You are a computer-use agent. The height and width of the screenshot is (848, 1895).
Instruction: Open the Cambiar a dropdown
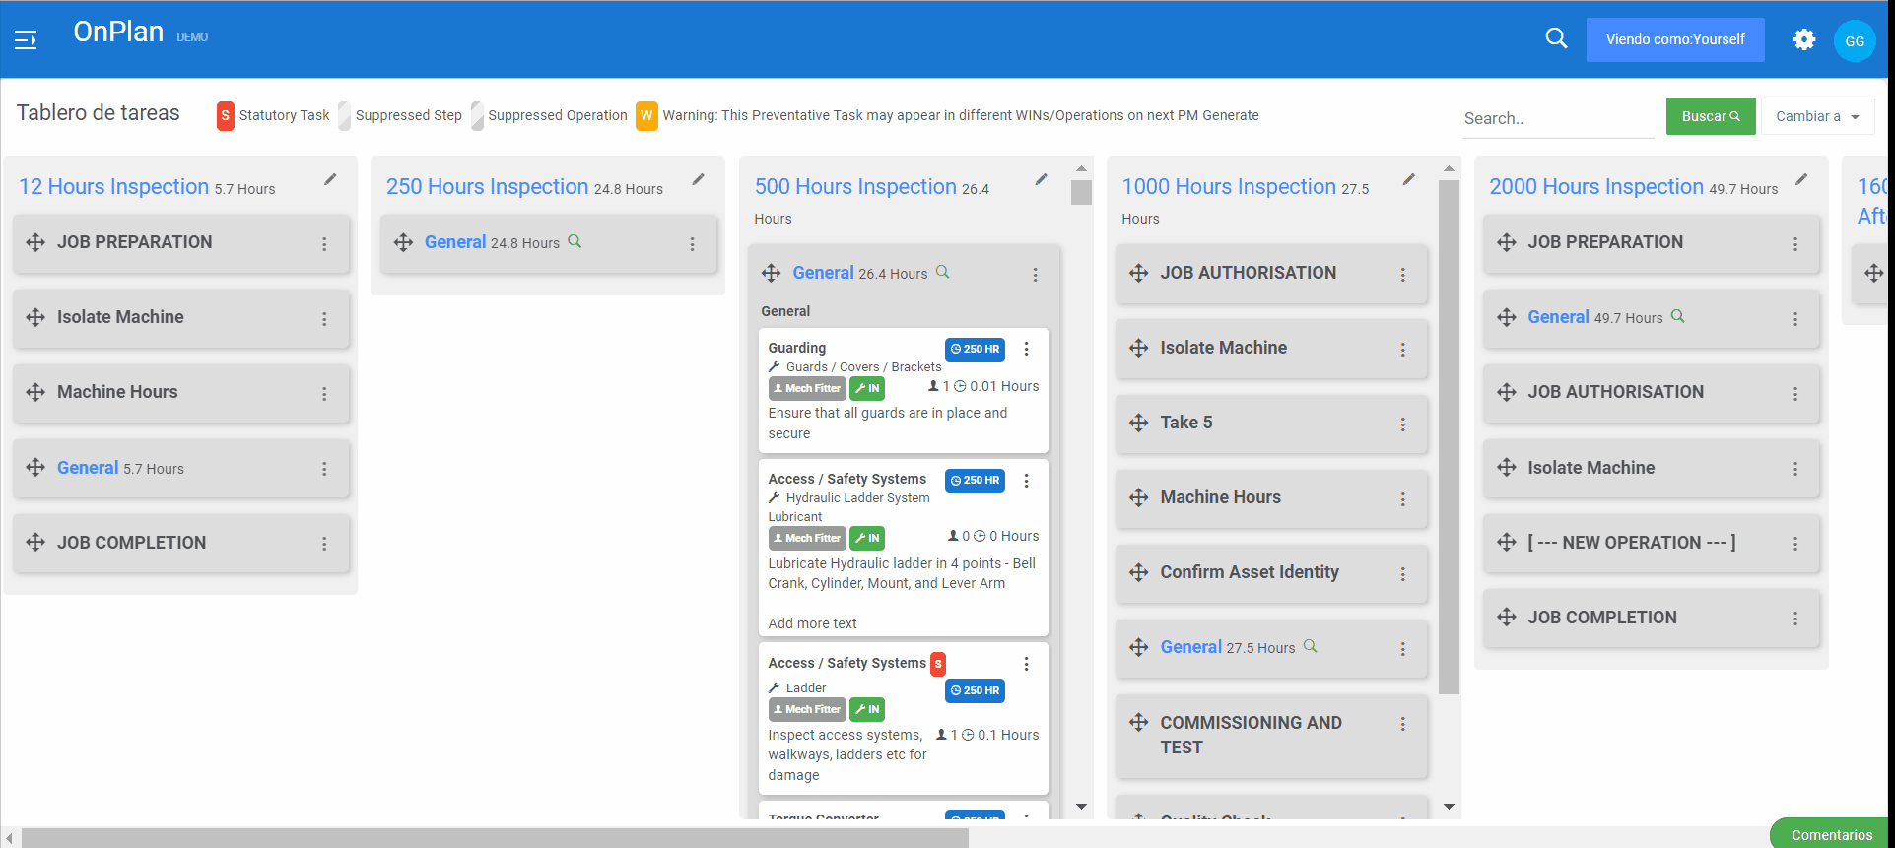(x=1816, y=116)
